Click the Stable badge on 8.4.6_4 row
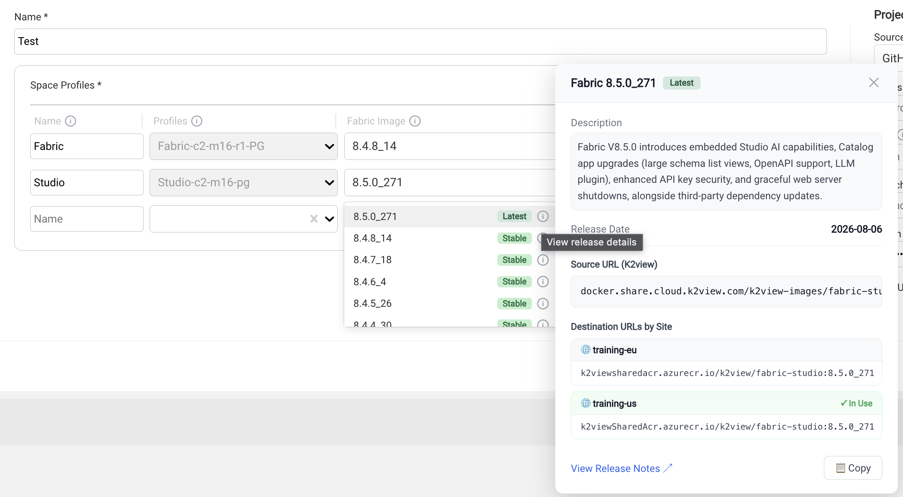Viewport: 903px width, 497px height. point(514,281)
